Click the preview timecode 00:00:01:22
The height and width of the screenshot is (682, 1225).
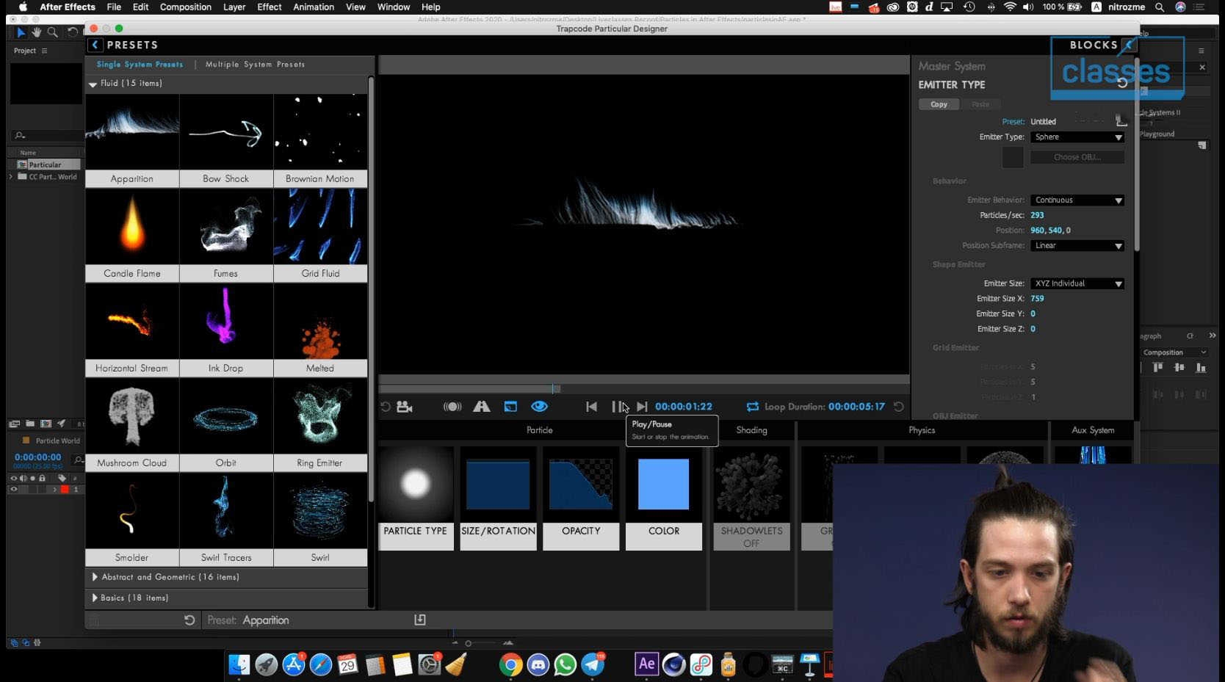pyautogui.click(x=683, y=407)
